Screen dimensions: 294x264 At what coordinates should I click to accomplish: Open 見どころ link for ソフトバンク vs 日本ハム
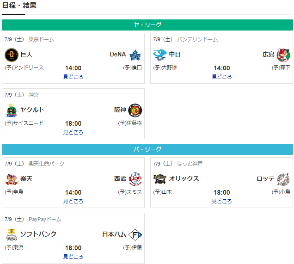[x=73, y=257]
